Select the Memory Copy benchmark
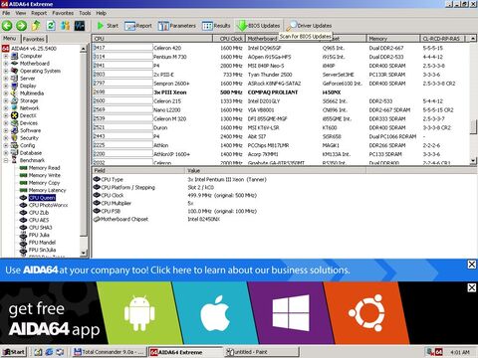 pos(44,183)
